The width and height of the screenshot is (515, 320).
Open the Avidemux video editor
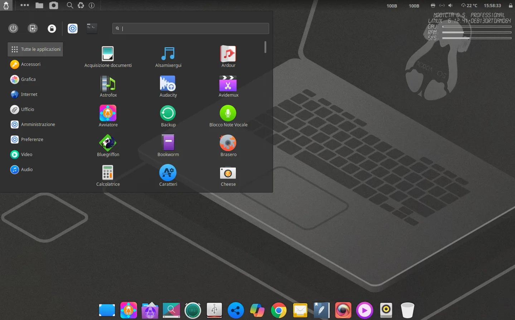[x=228, y=83]
